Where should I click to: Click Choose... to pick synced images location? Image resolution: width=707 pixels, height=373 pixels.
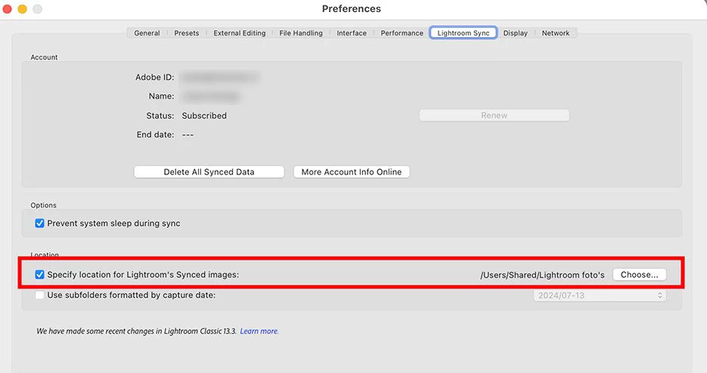click(640, 274)
